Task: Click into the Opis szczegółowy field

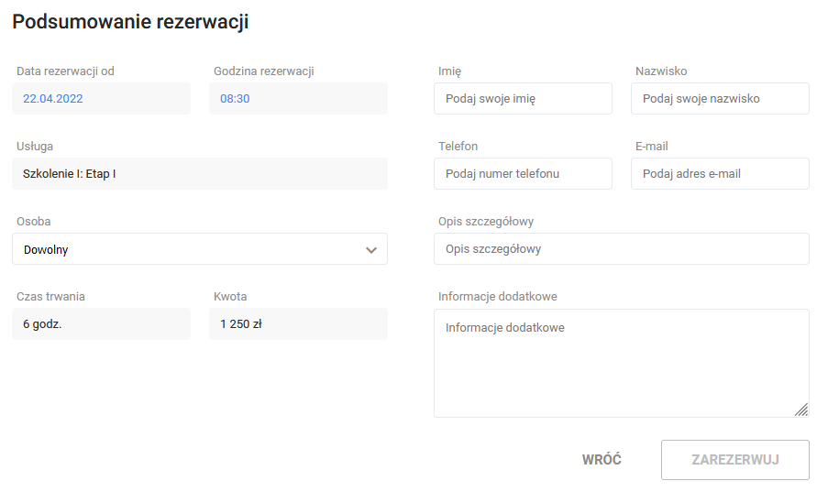Action: click(x=621, y=249)
